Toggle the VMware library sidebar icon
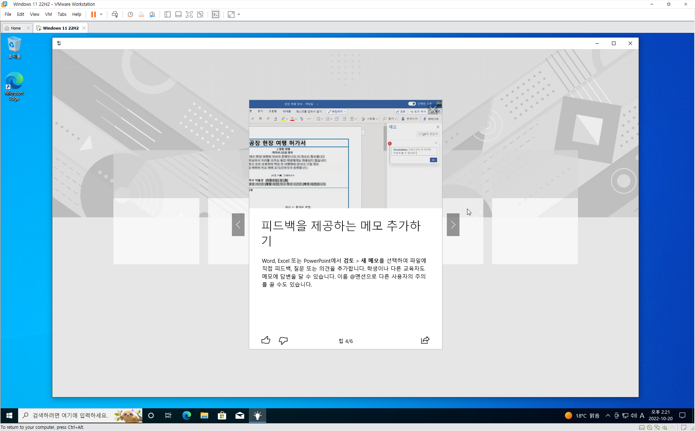This screenshot has height=431, width=695. pos(168,14)
